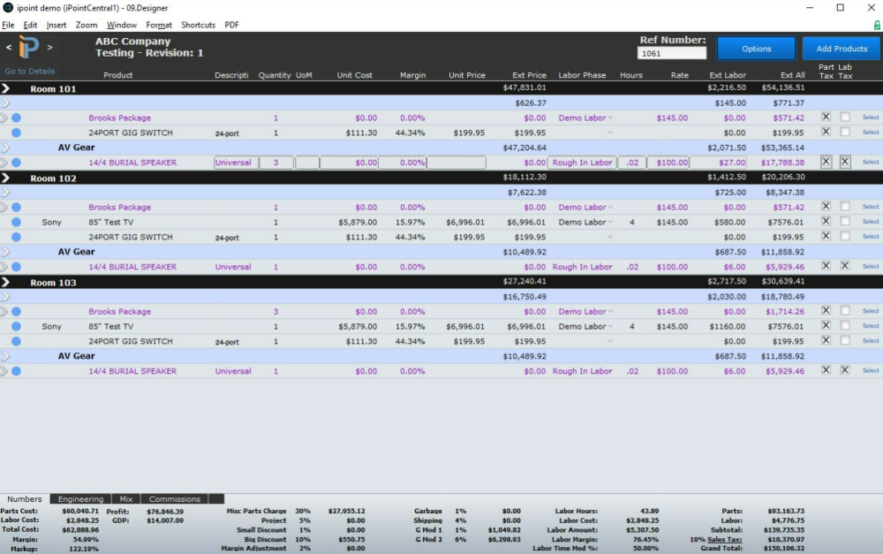This screenshot has height=554, width=883.
Task: Toggle Part Tax on Room 103 Brooks Package
Action: click(826, 310)
